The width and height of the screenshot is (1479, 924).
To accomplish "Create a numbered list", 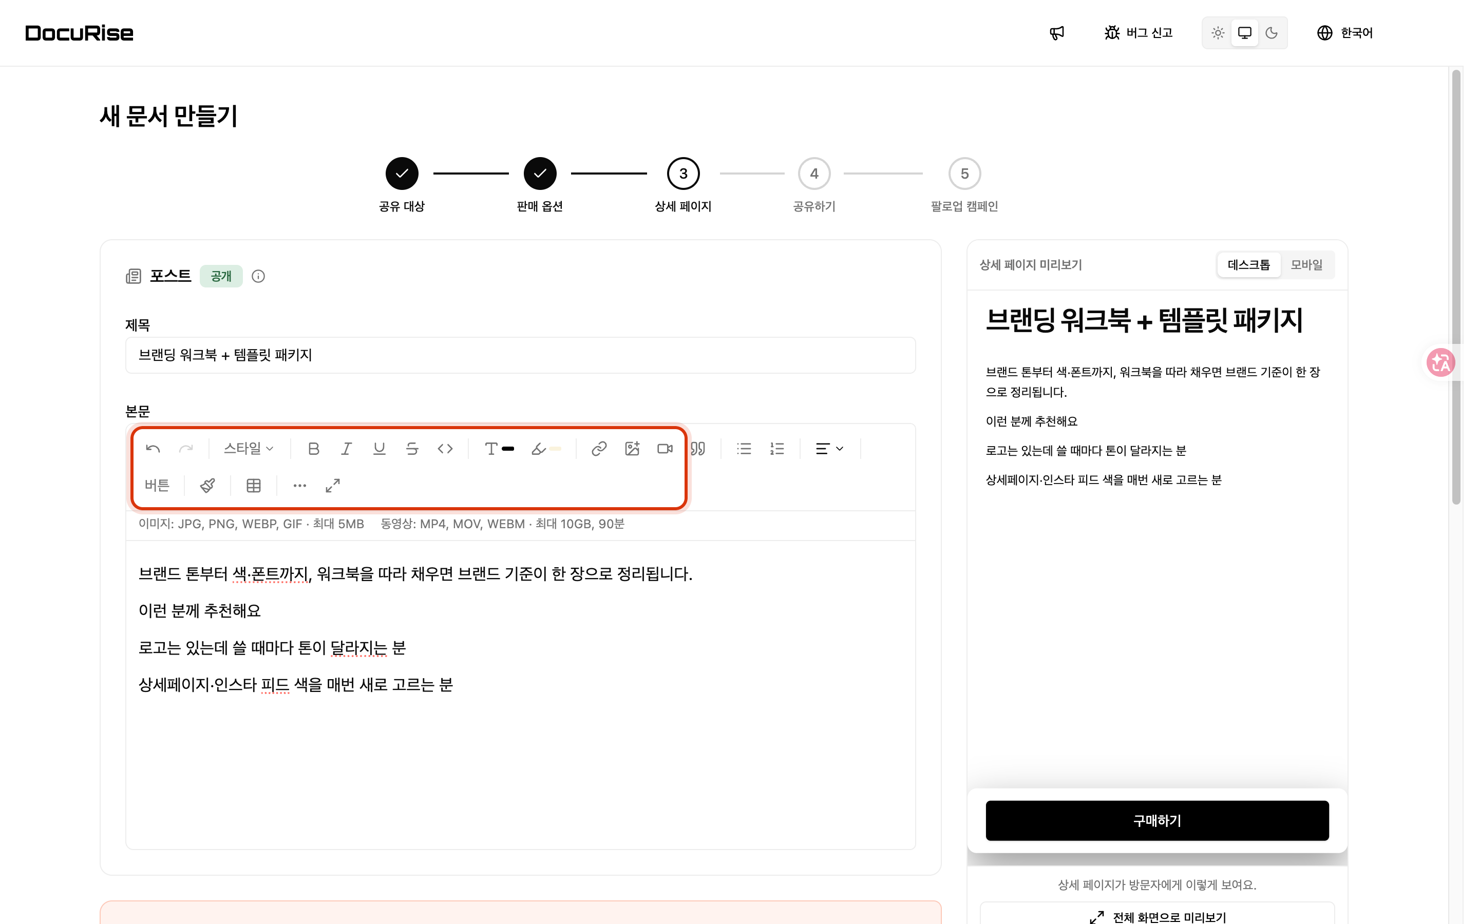I will pos(777,449).
